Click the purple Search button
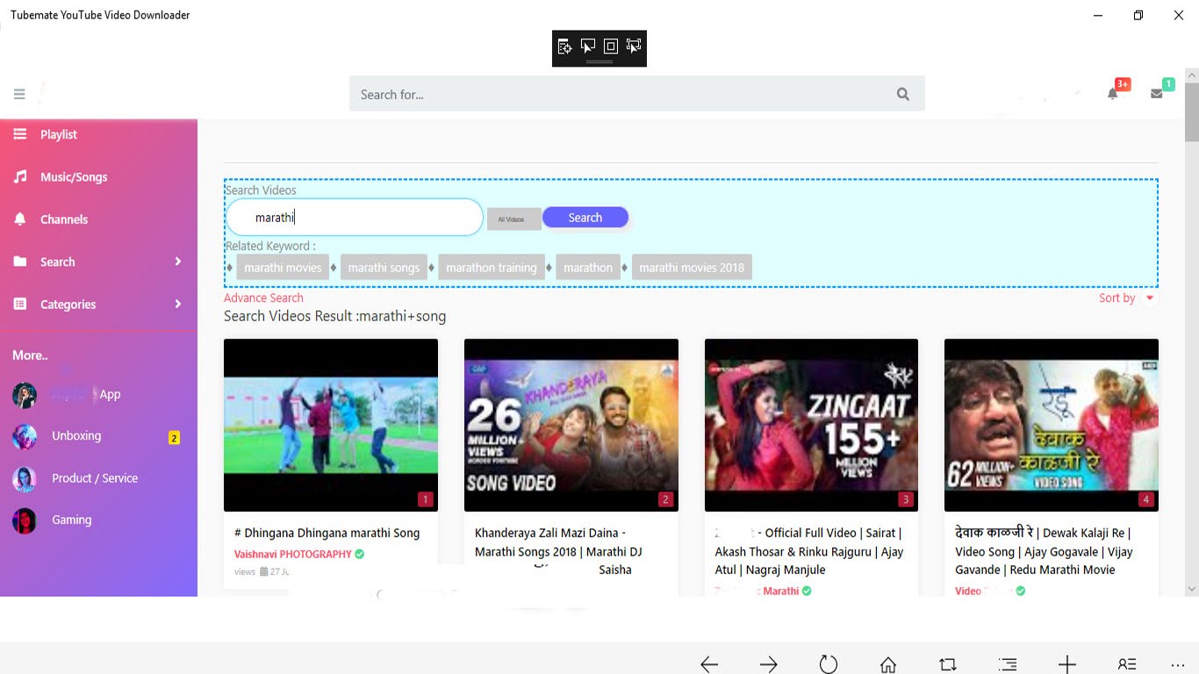 585,218
